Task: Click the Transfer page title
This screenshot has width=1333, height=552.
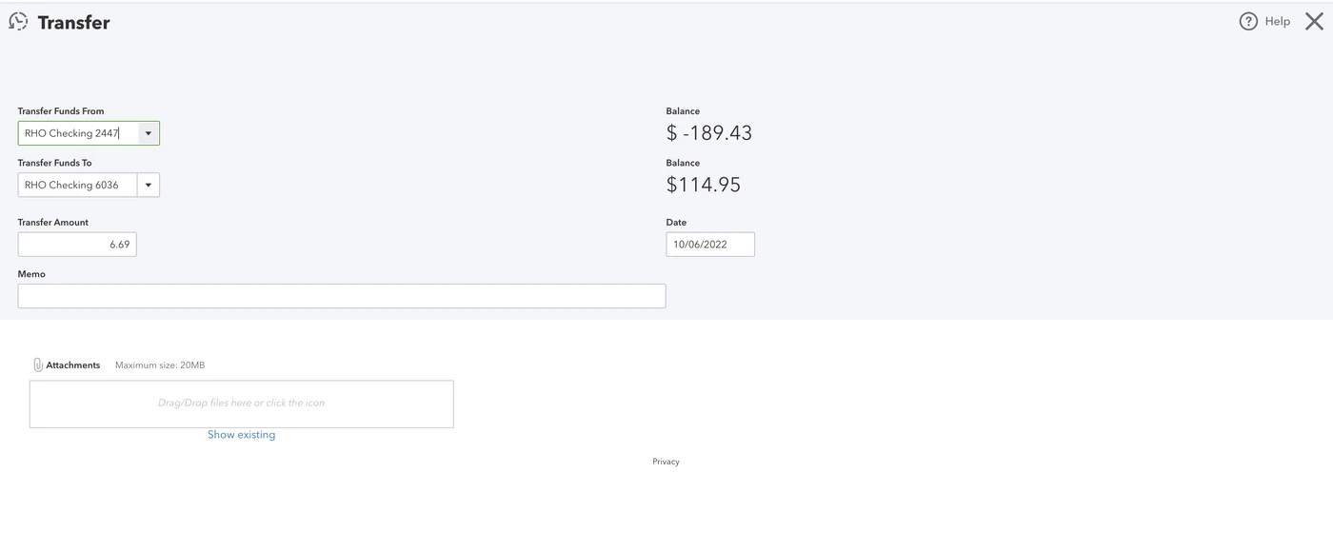Action: pyautogui.click(x=73, y=22)
